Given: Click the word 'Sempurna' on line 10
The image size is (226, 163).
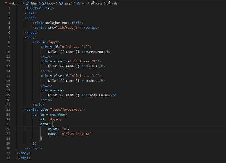Looking at the screenshot, I should pyautogui.click(x=95, y=52).
